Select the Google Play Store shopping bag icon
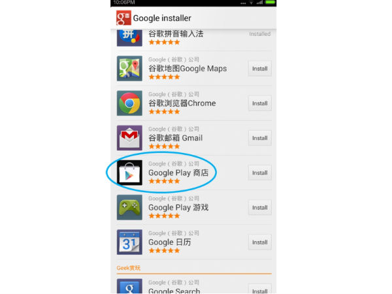392x294 pixels. click(x=129, y=172)
